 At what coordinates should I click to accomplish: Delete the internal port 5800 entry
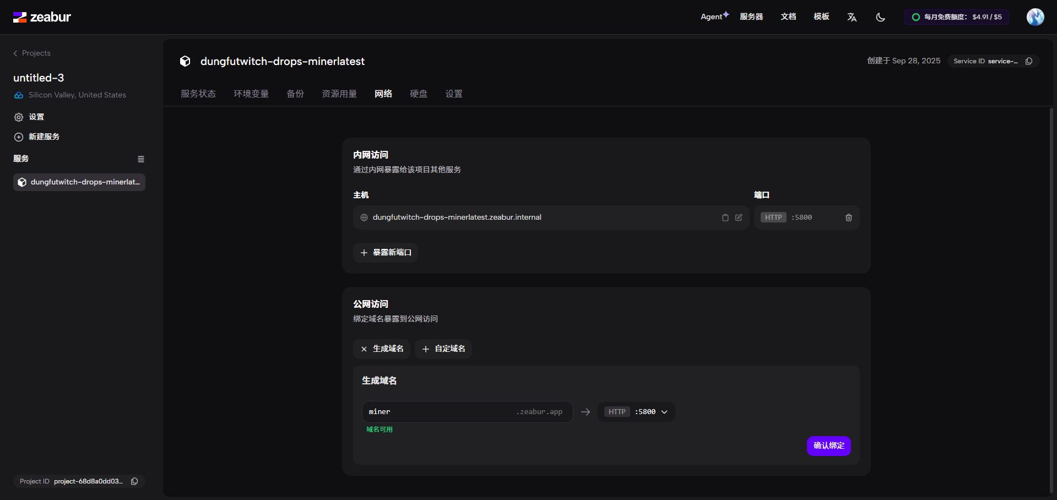pyautogui.click(x=848, y=218)
